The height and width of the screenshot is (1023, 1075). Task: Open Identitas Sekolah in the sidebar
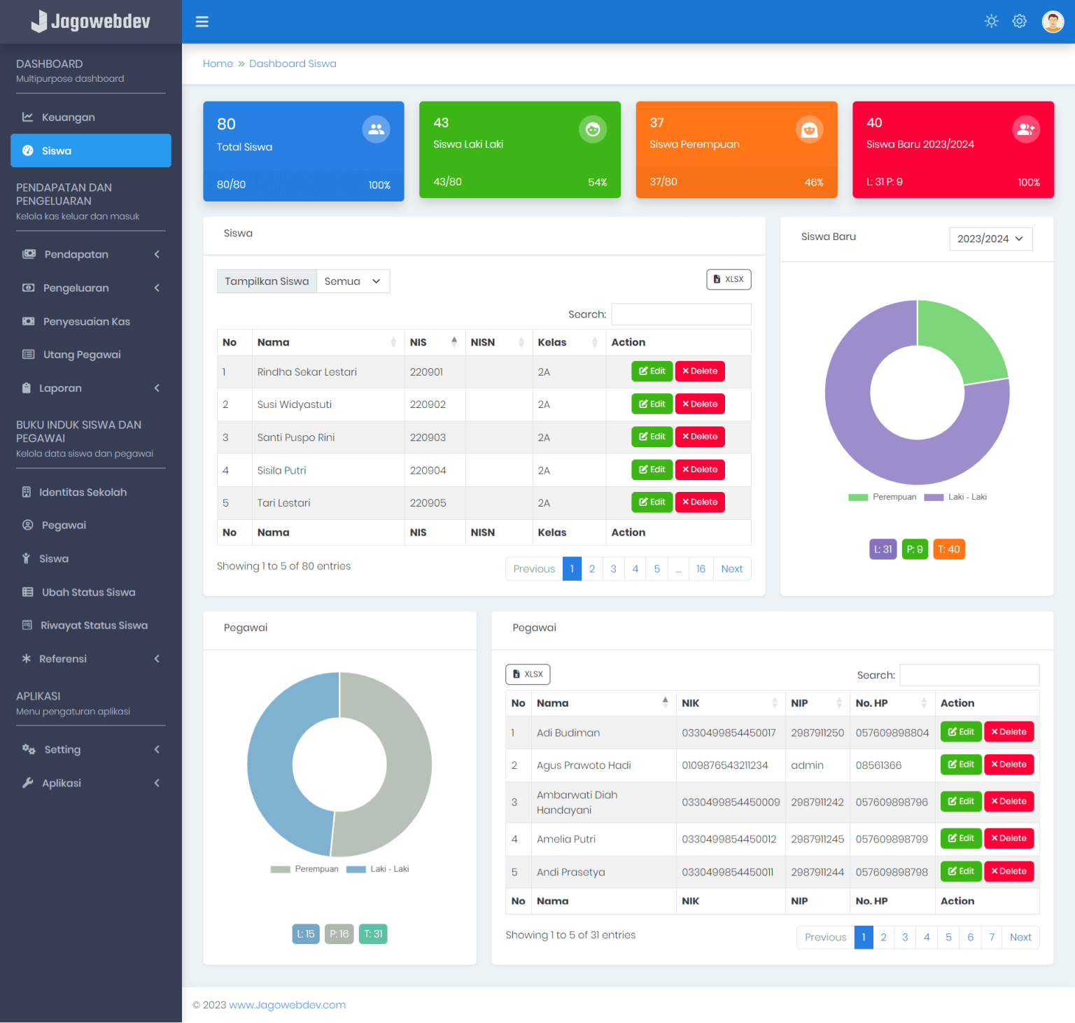(83, 493)
